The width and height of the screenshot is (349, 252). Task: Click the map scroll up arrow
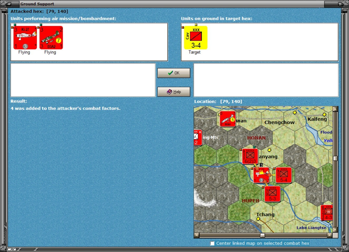click(x=335, y=109)
